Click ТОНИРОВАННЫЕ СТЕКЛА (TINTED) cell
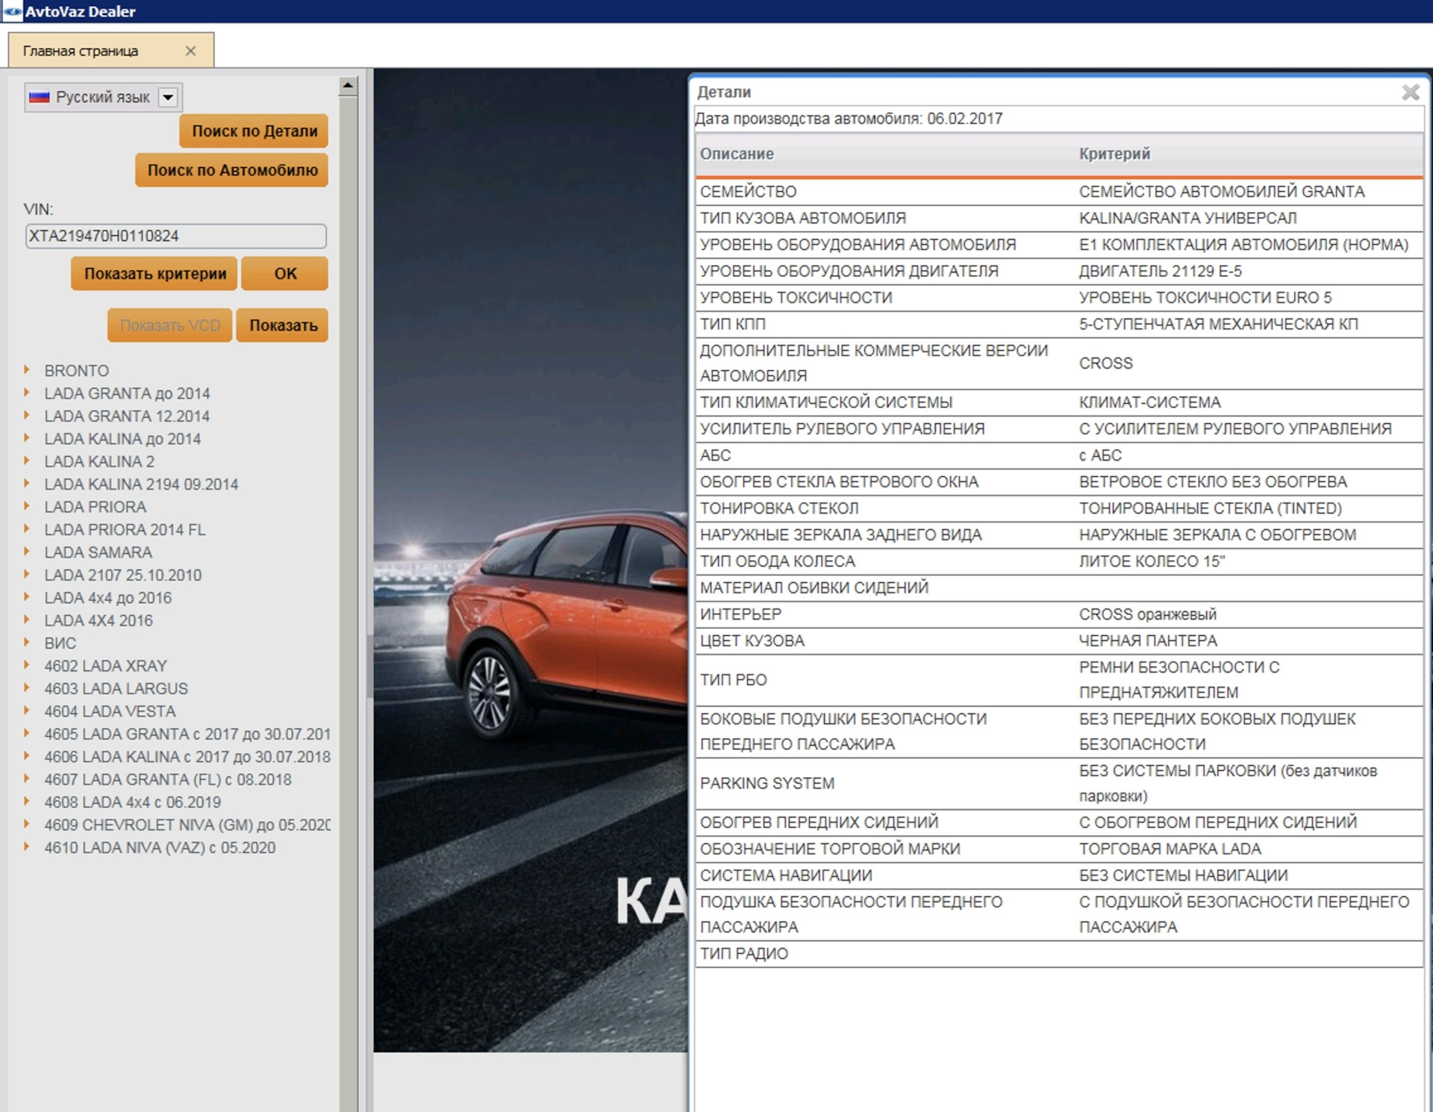Image resolution: width=1433 pixels, height=1112 pixels. [1210, 508]
